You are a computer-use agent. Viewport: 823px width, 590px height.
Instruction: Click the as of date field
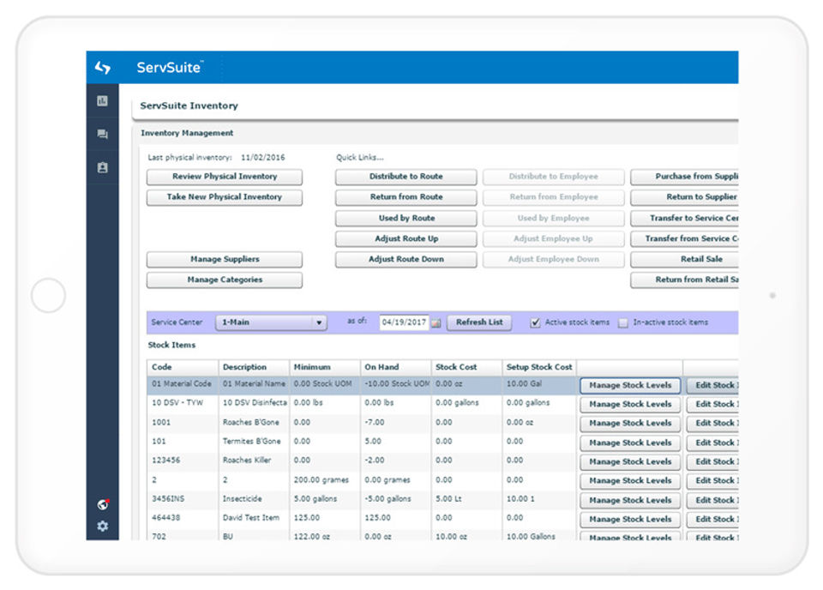point(404,322)
